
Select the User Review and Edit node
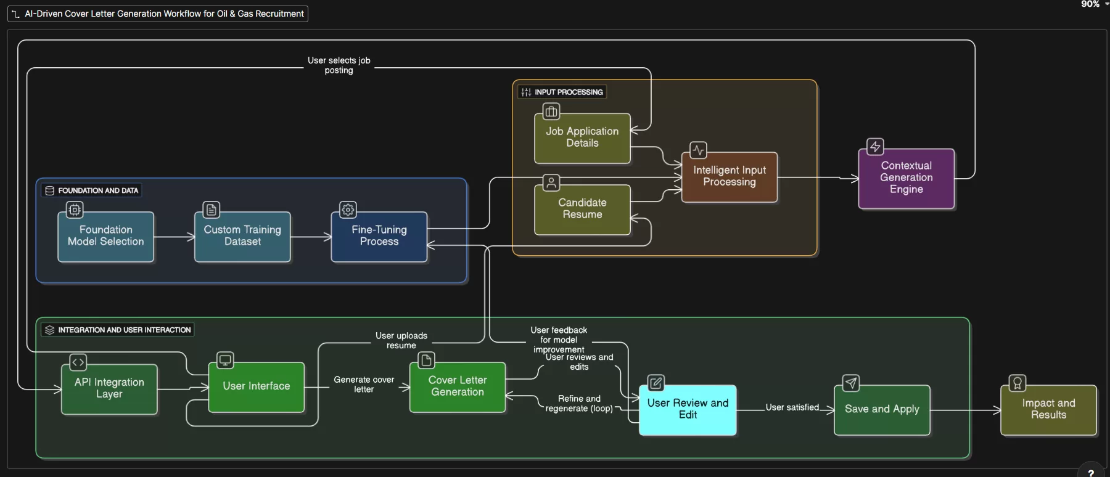coord(688,410)
